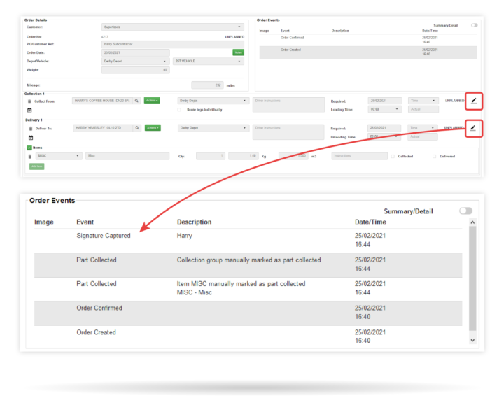
Task: Open the Actions menu button for Delivery 1
Action: click(x=153, y=128)
